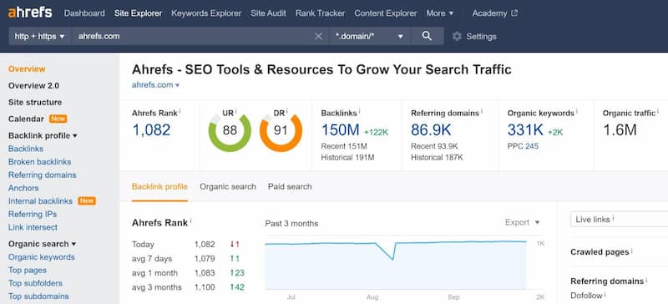Screen dimensions: 668x304
Task: Open the Academy external link
Action: 495,13
